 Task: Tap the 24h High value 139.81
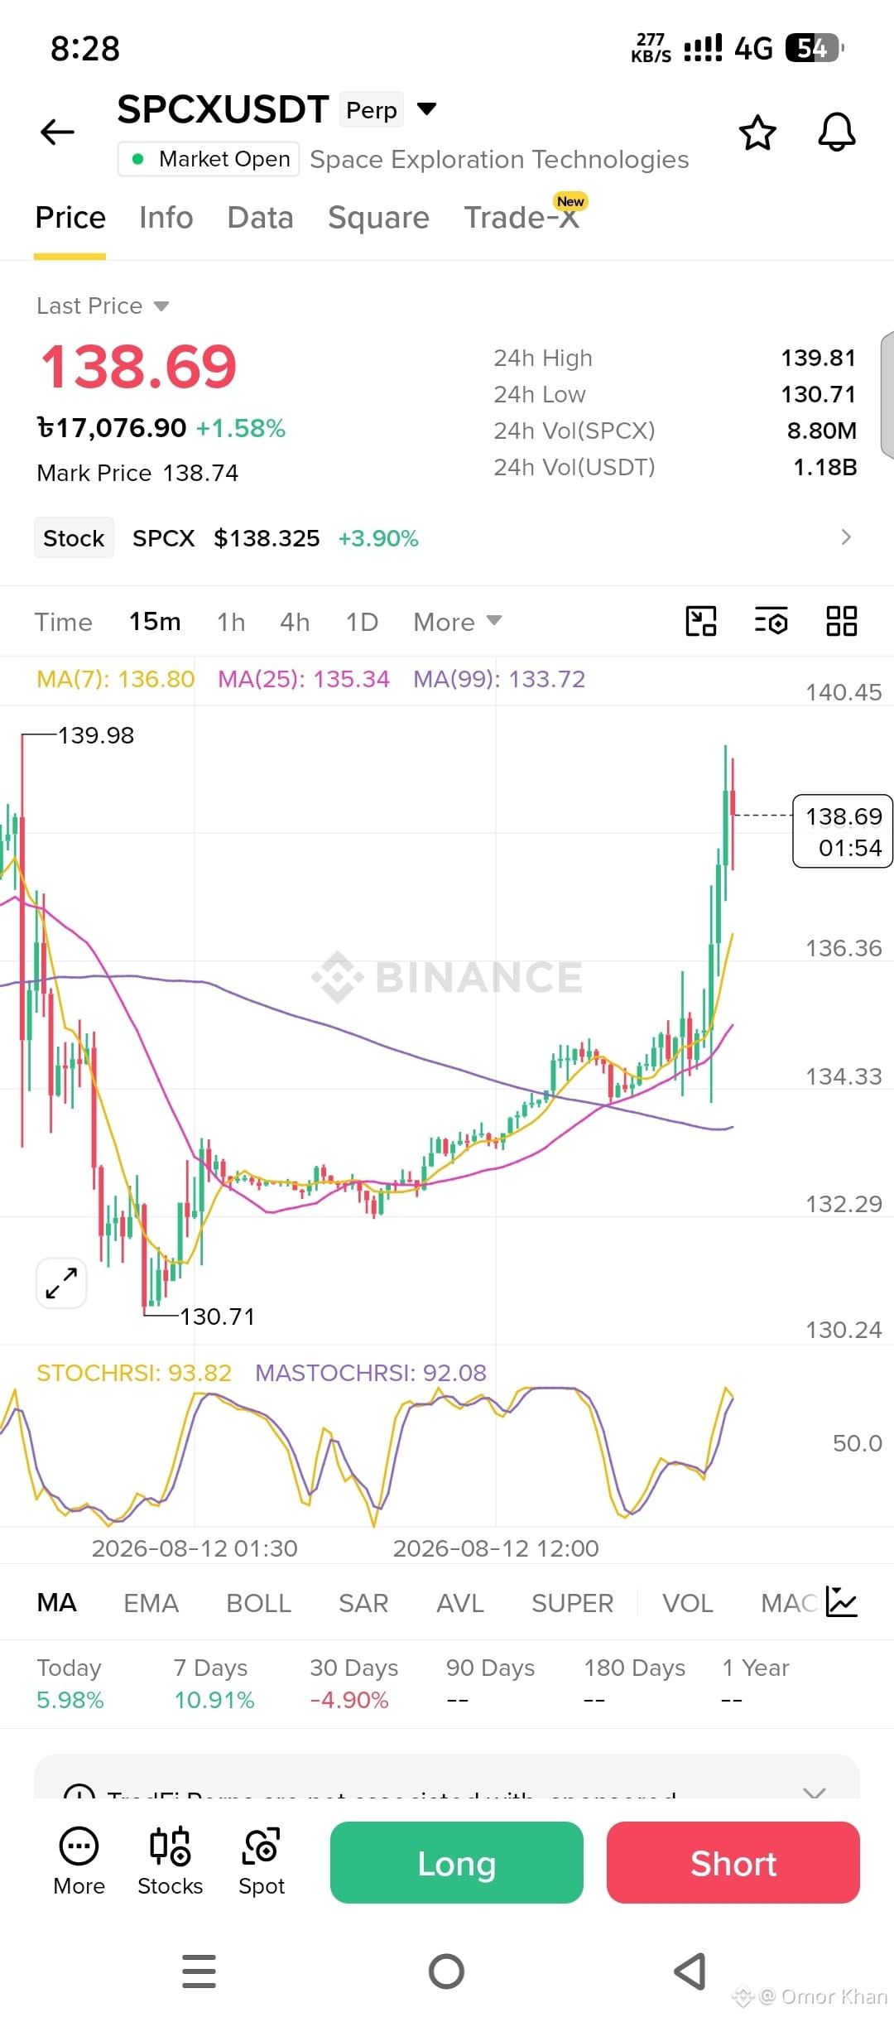click(819, 358)
